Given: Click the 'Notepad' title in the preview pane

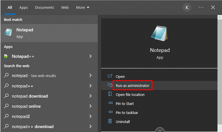Looking at the screenshot, I should click(160, 50).
